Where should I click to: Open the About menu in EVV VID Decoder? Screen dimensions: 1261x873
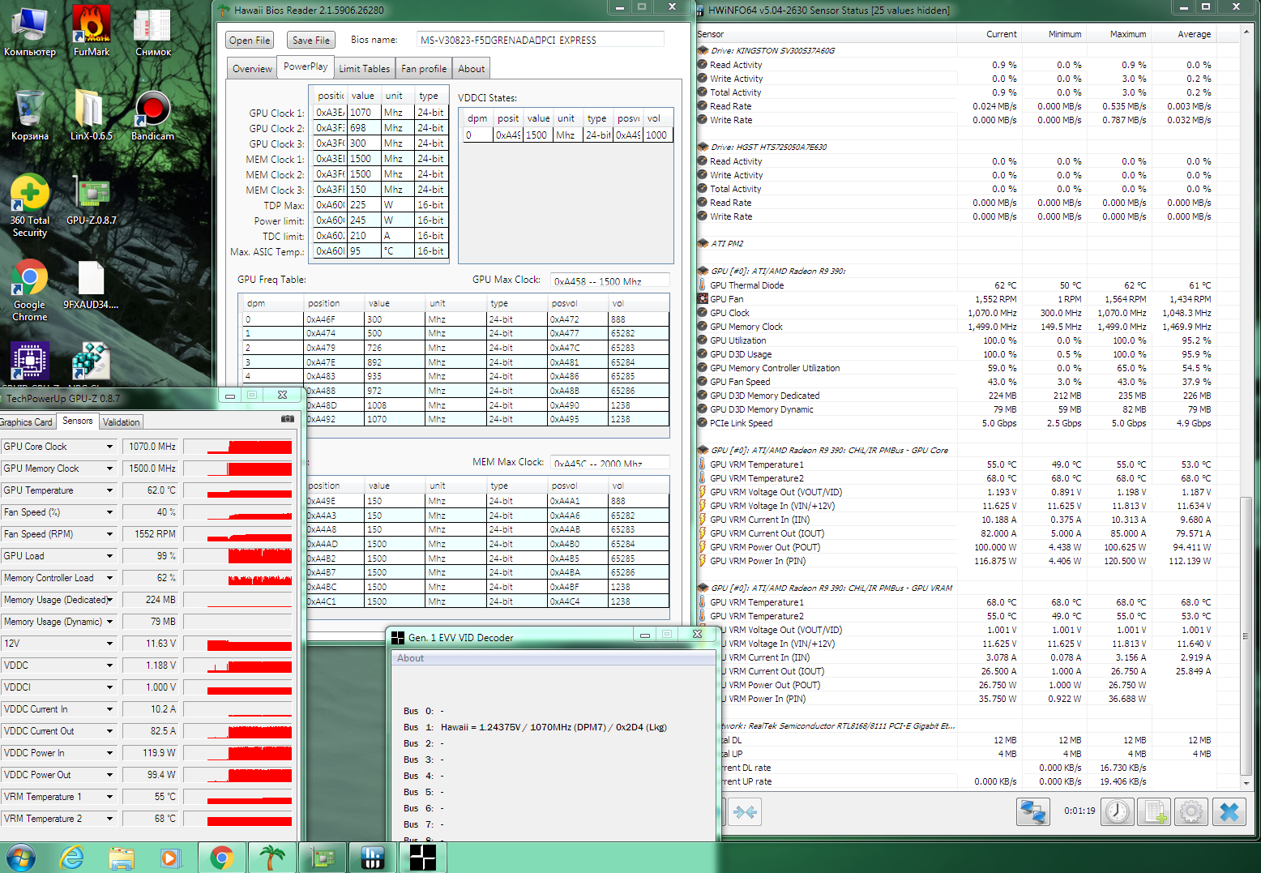pyautogui.click(x=410, y=658)
